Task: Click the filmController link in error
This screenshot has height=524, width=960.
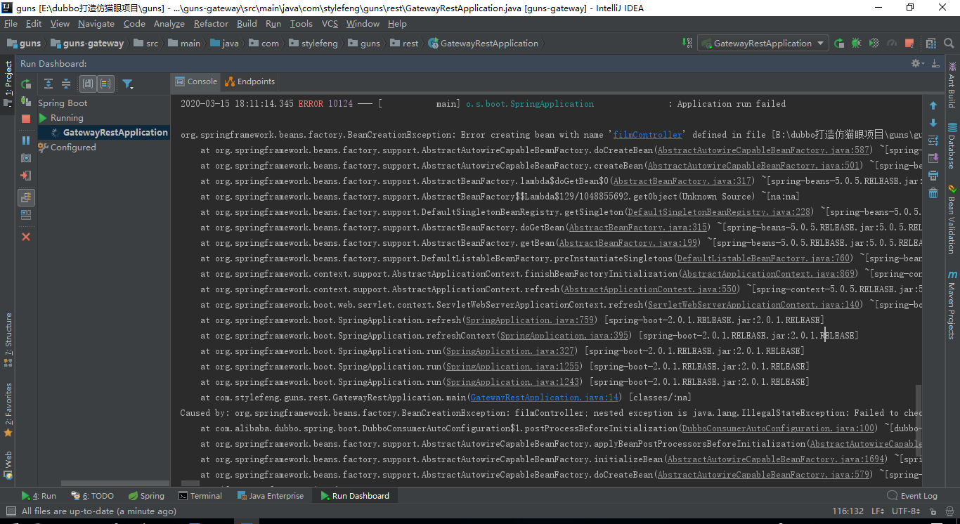Action: (647, 135)
